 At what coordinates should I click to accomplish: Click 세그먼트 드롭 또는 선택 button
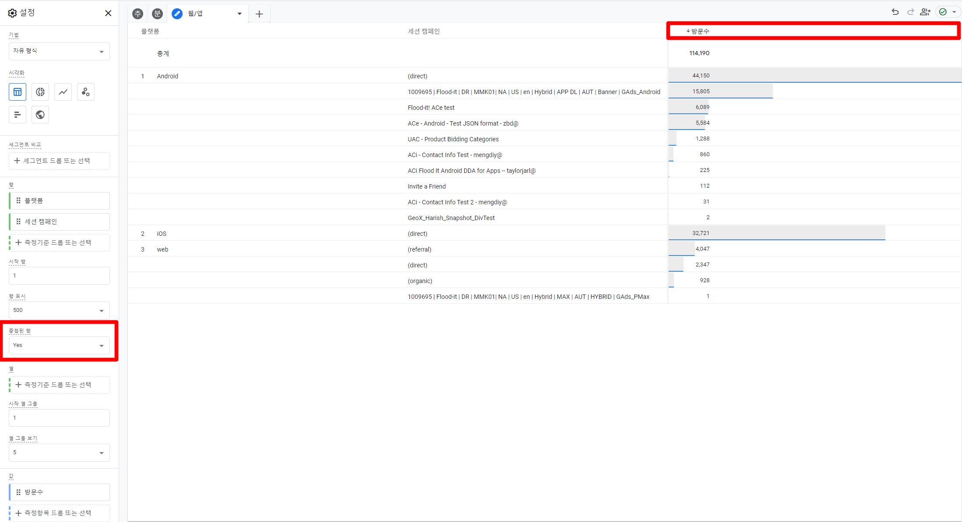coord(59,161)
